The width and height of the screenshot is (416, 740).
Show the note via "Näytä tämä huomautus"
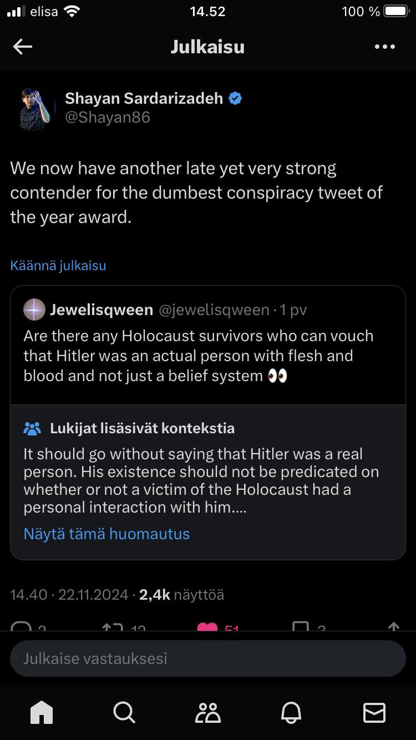(x=106, y=534)
